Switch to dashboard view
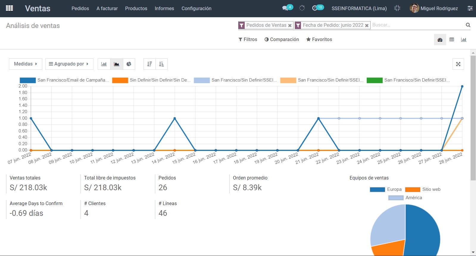Screen dimensions: 476x256 click(x=440, y=40)
